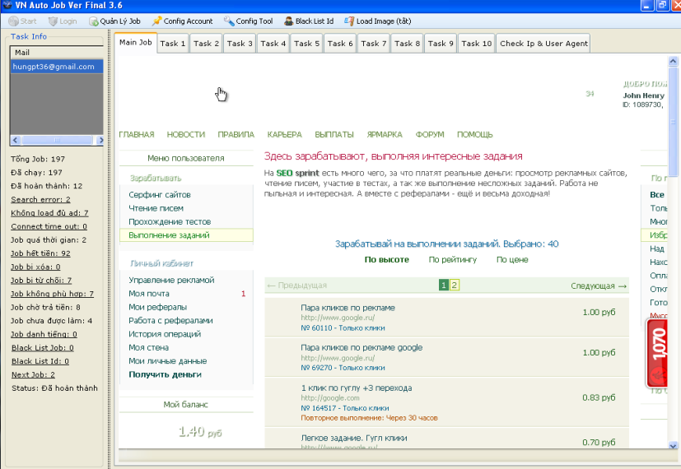
Task: Open Мои рефералы link
Action: 157,307
